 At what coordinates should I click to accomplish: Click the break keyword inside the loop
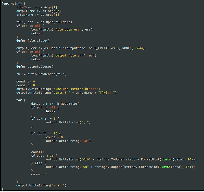(50, 111)
